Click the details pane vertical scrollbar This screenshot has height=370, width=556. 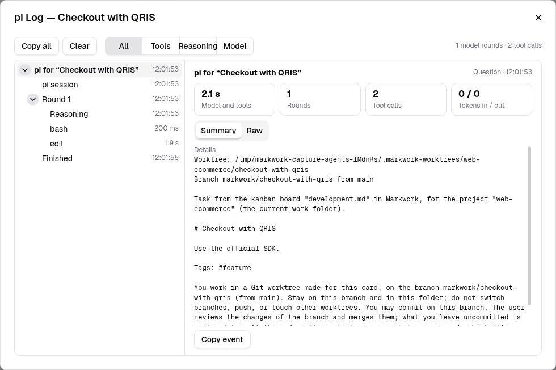pyautogui.click(x=529, y=226)
